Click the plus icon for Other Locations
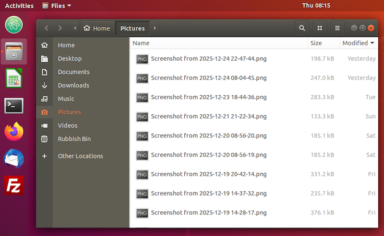The image size is (384, 236). coord(44,156)
